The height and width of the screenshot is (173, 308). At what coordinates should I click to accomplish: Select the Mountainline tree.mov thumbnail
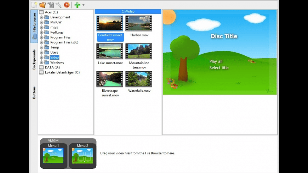pos(139,51)
